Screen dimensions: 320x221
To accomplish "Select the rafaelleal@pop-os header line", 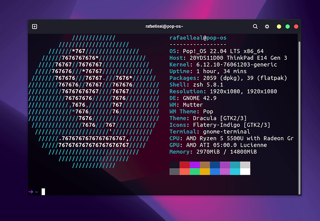I will [x=198, y=38].
